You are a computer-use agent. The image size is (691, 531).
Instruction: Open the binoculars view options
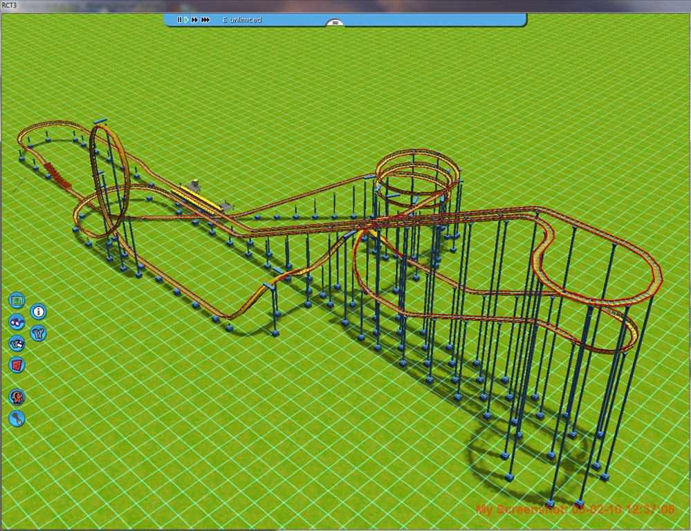pyautogui.click(x=17, y=322)
